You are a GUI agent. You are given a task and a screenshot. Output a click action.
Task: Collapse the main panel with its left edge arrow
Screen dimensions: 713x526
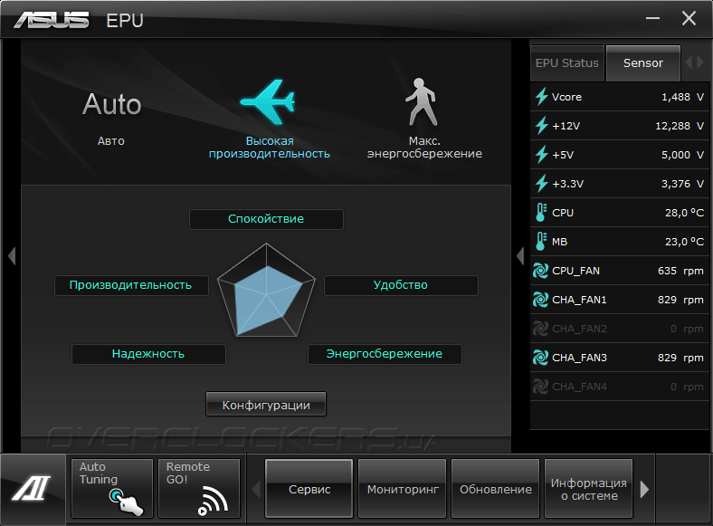(x=12, y=255)
